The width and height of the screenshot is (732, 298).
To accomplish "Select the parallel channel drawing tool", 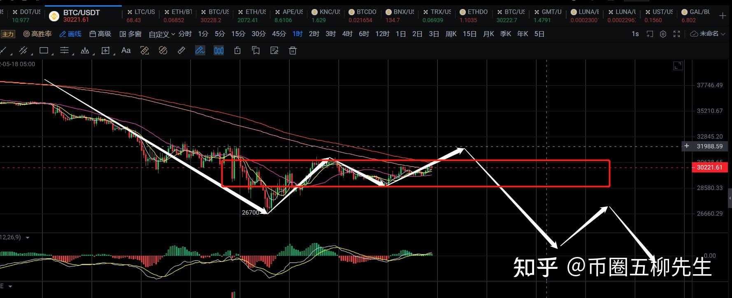I will 23,50.
